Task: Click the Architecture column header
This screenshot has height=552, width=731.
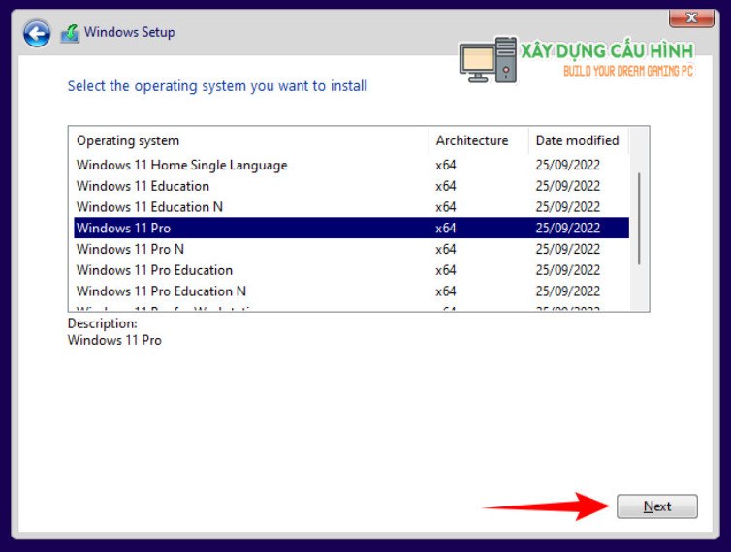Action: tap(478, 140)
